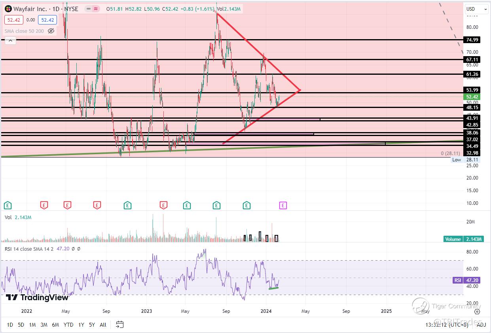Click the +0.83 (+1.61%) change value
The height and width of the screenshot is (333, 491).
click(x=198, y=9)
